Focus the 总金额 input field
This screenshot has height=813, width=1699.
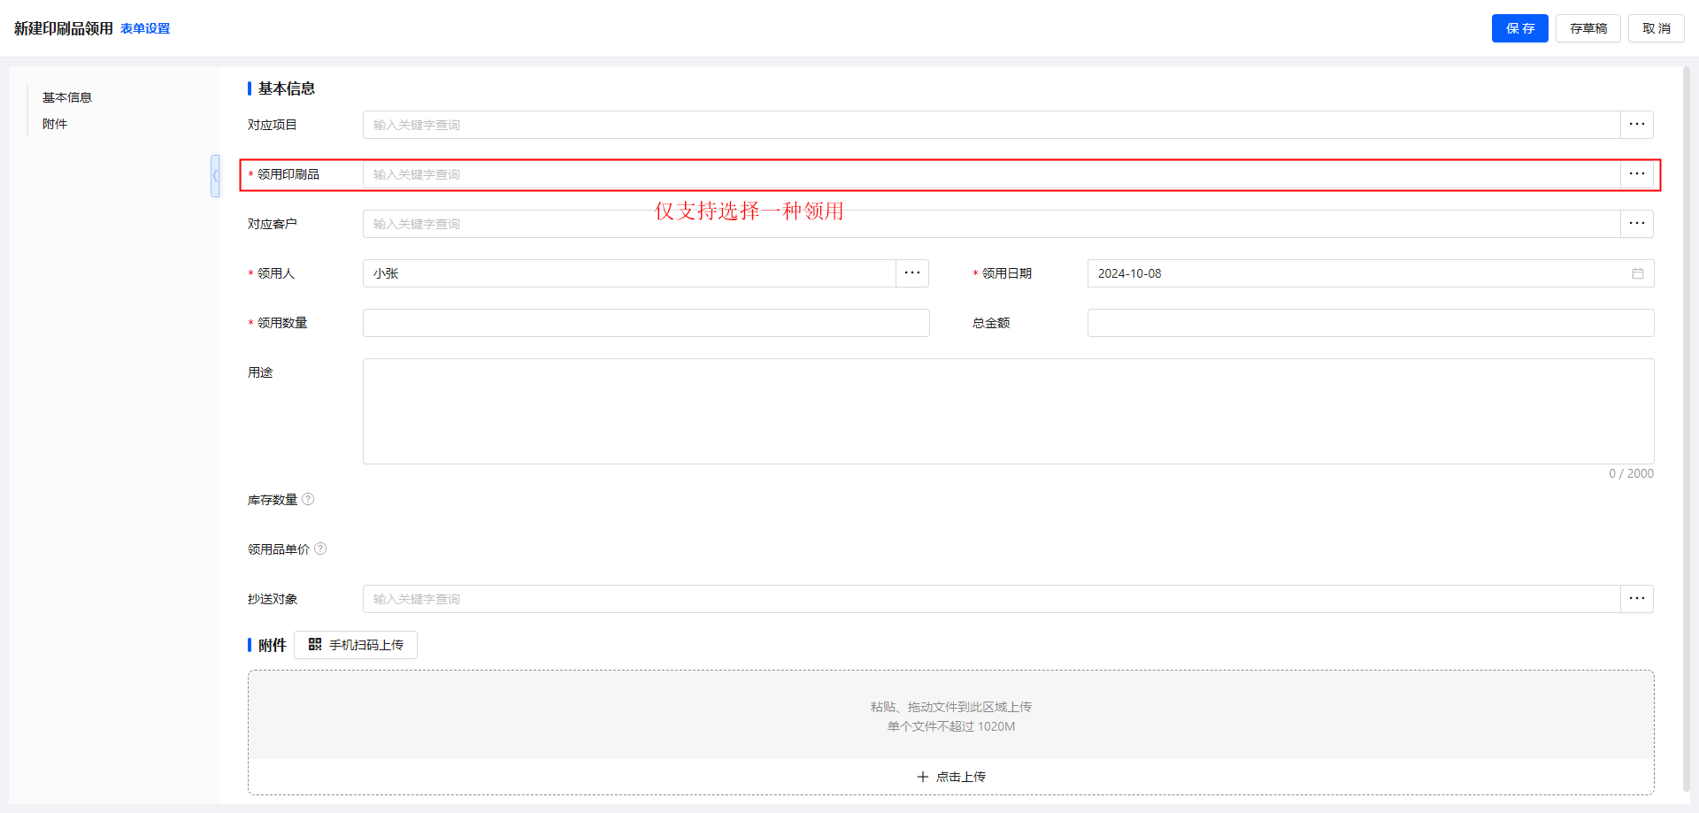(x=1370, y=323)
